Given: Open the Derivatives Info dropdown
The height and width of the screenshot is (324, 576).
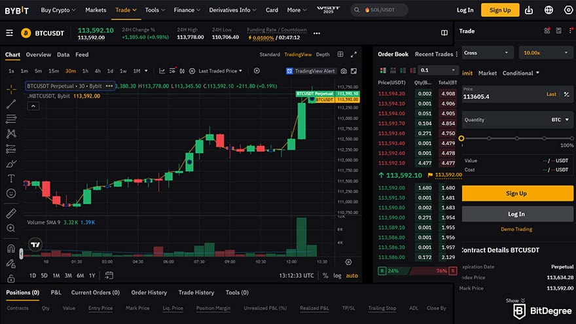Looking at the screenshot, I should pyautogui.click(x=232, y=10).
